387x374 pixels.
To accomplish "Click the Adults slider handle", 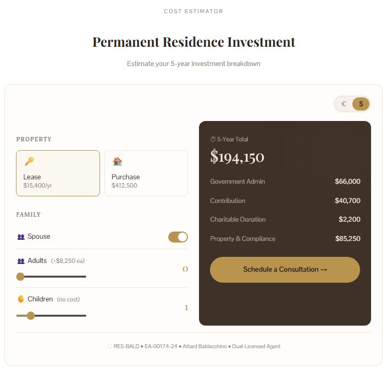I will coord(20,277).
